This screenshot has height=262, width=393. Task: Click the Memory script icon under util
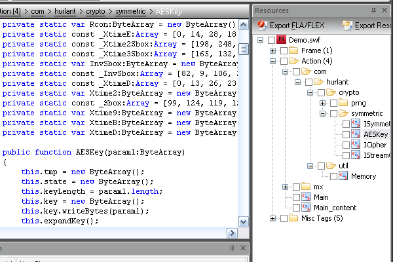point(344,176)
